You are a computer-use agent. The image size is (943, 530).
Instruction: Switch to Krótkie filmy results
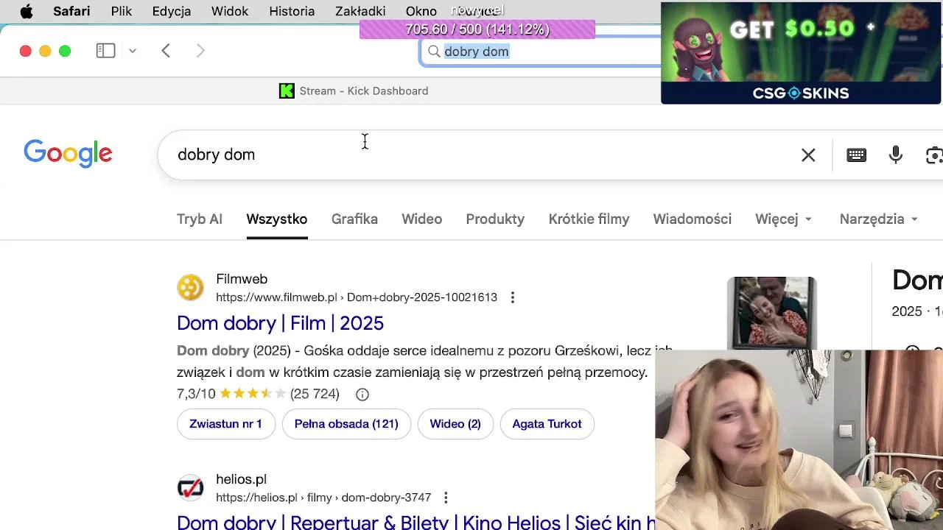tap(589, 219)
